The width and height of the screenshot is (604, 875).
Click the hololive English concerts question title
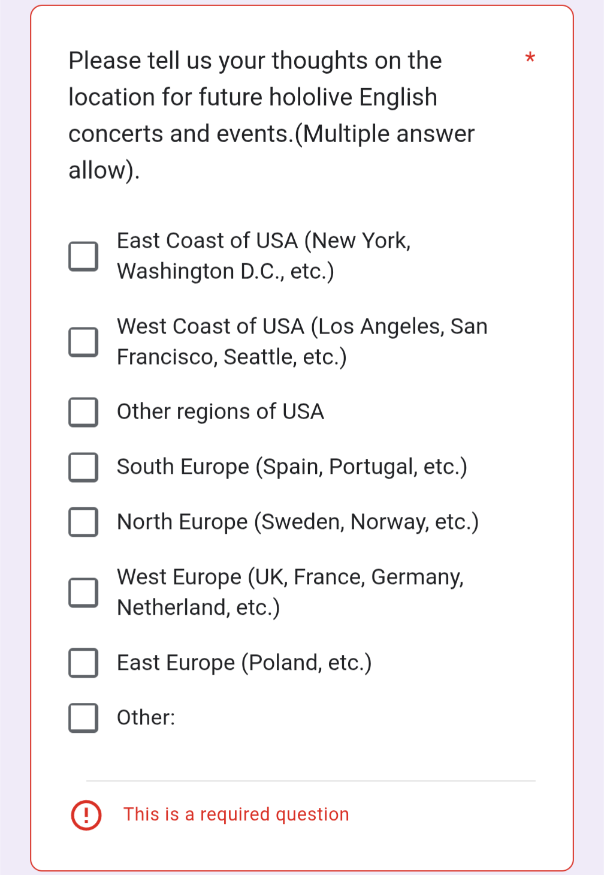pos(271,115)
